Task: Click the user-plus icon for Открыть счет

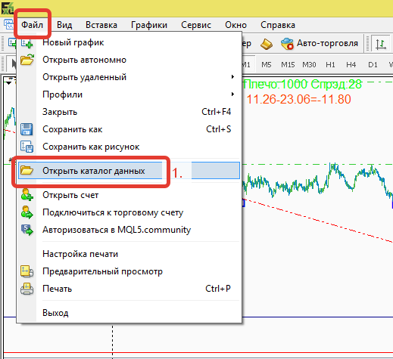Action: [27, 195]
